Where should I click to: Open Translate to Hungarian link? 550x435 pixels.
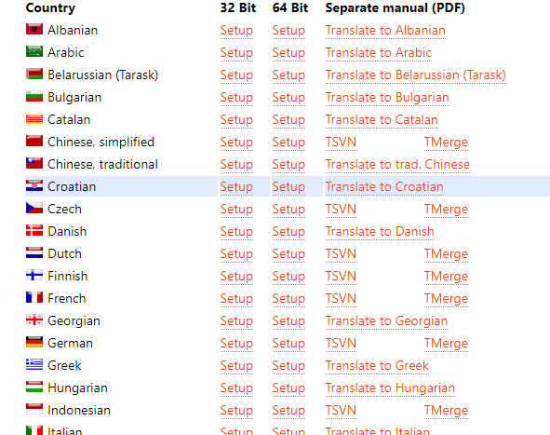click(390, 388)
